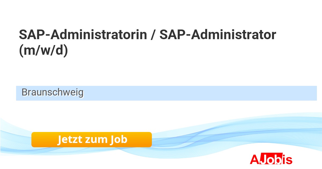
Task: Click the orange "Jetzt zum Job" button
Action: point(92,139)
